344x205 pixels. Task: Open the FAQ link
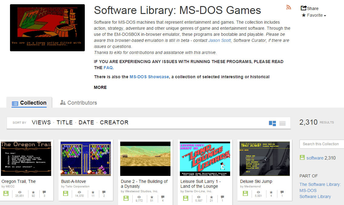[108, 68]
